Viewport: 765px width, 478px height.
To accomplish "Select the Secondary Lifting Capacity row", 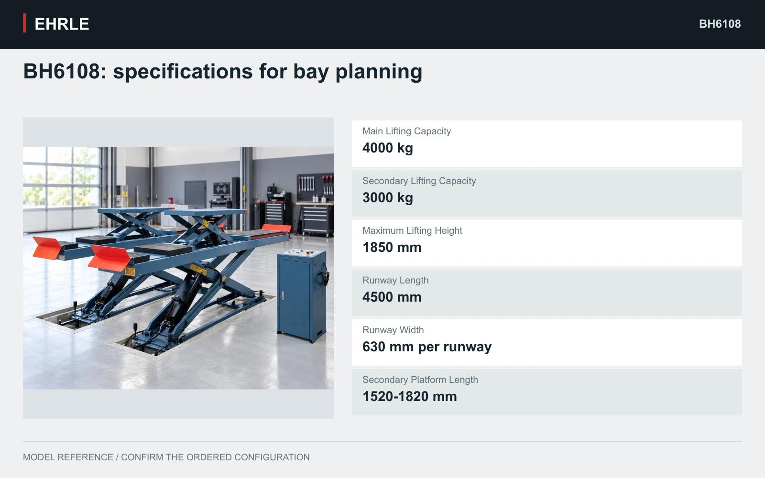I will (x=547, y=193).
